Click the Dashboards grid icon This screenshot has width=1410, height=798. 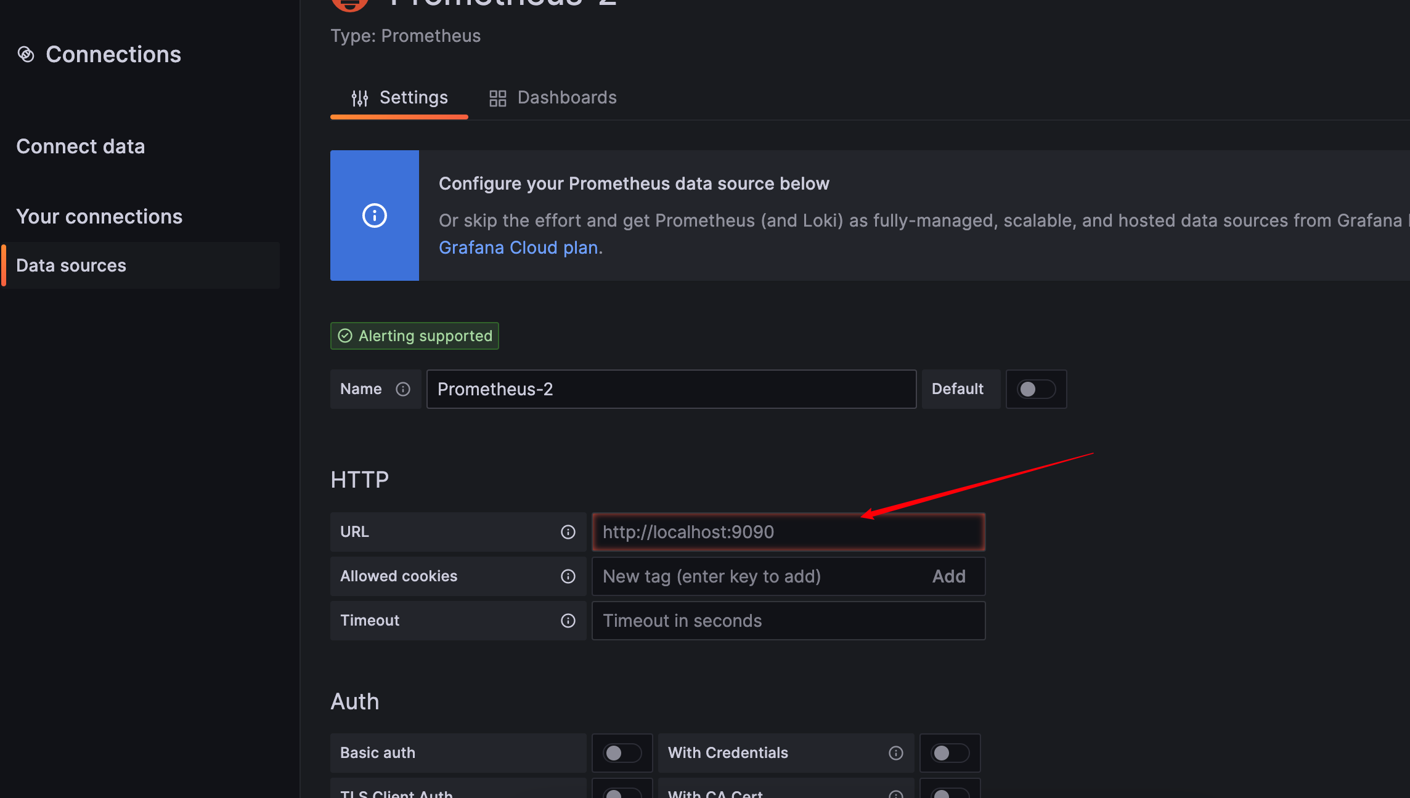pos(498,98)
